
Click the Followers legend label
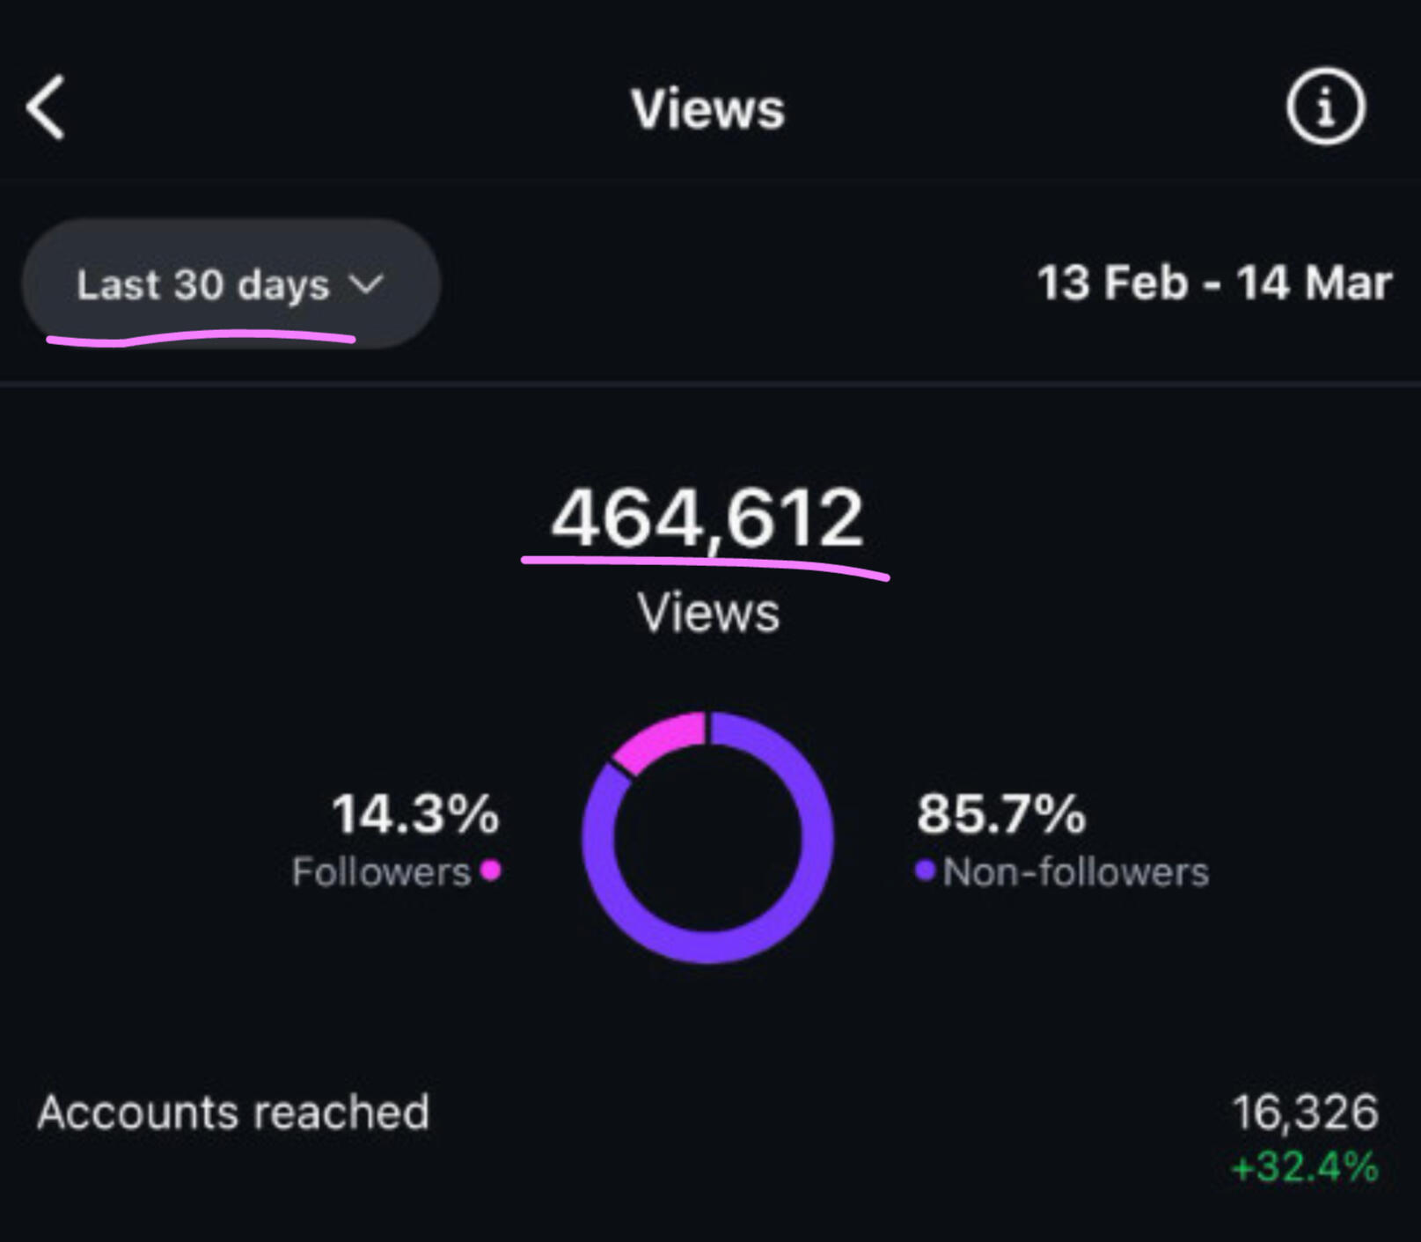[x=381, y=872]
